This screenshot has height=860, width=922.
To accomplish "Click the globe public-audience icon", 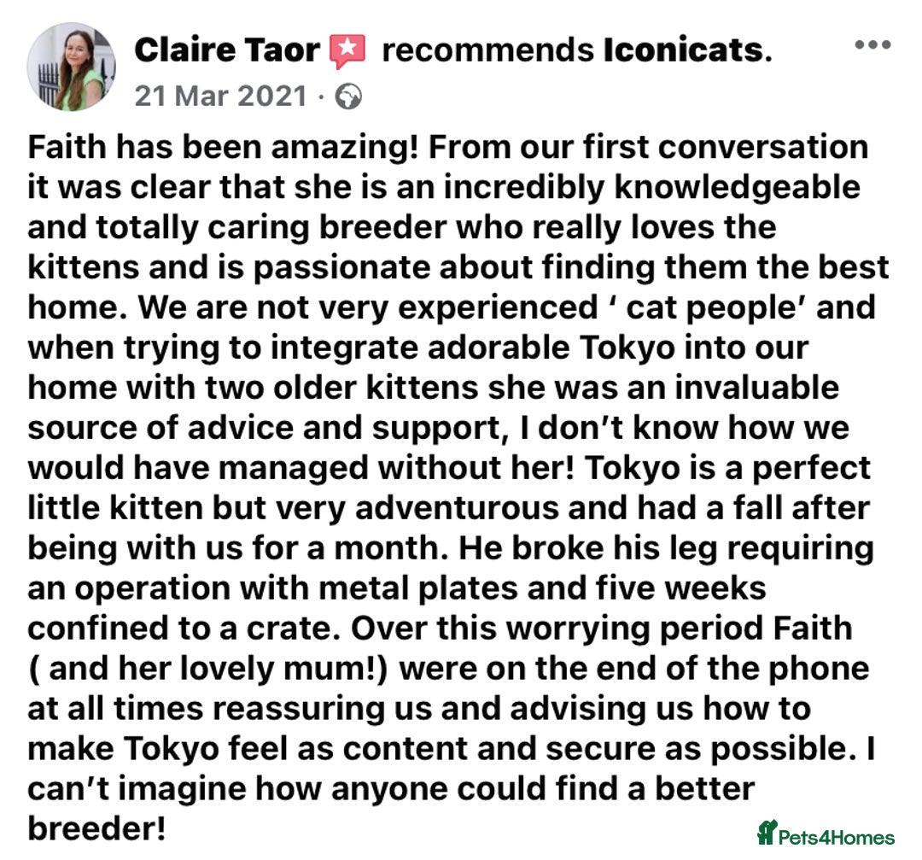I will click(x=348, y=97).
